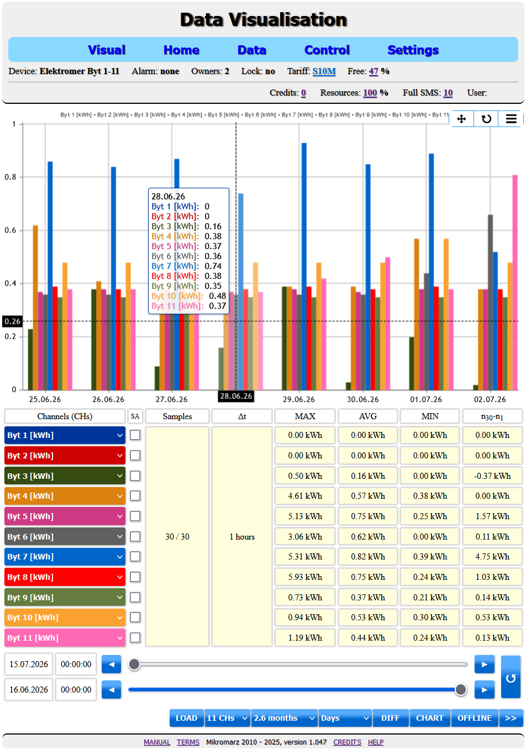Open the chart hamburger menu icon
The height and width of the screenshot is (750, 526).
pyautogui.click(x=511, y=119)
